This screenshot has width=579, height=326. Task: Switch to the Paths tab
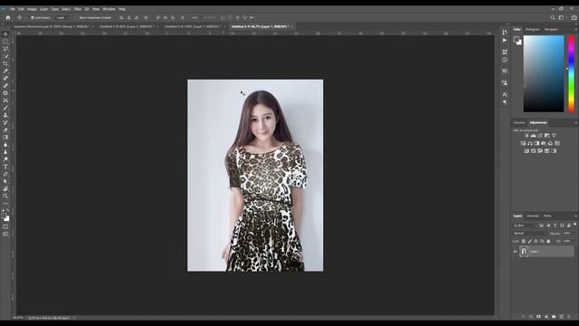pyautogui.click(x=547, y=216)
